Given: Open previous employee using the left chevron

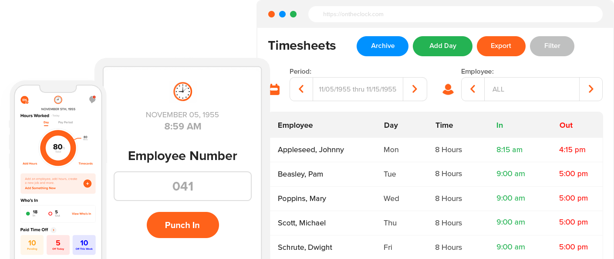Looking at the screenshot, I should 473,89.
